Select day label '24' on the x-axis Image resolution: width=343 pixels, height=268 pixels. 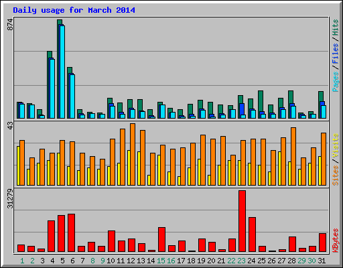(251, 261)
